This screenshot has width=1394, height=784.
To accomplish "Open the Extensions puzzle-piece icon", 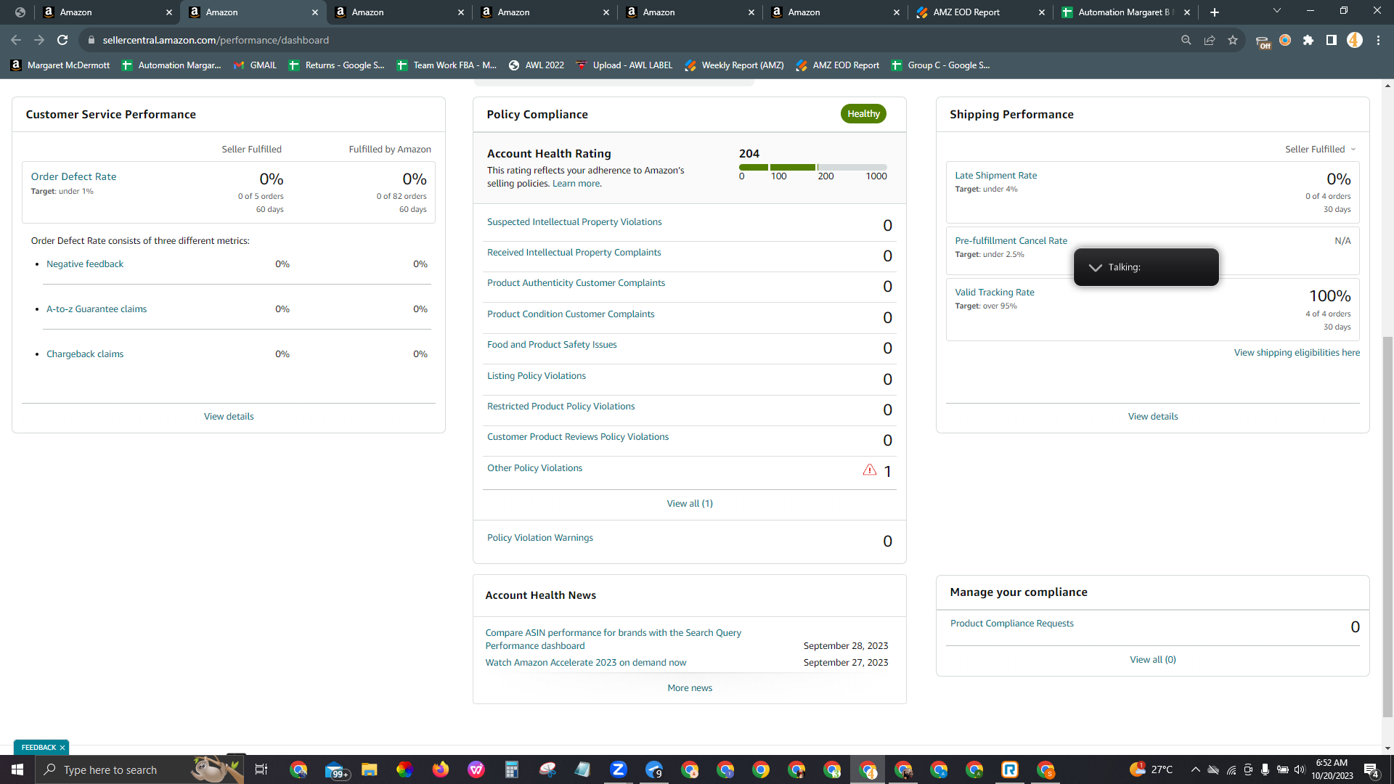I will coord(1308,40).
